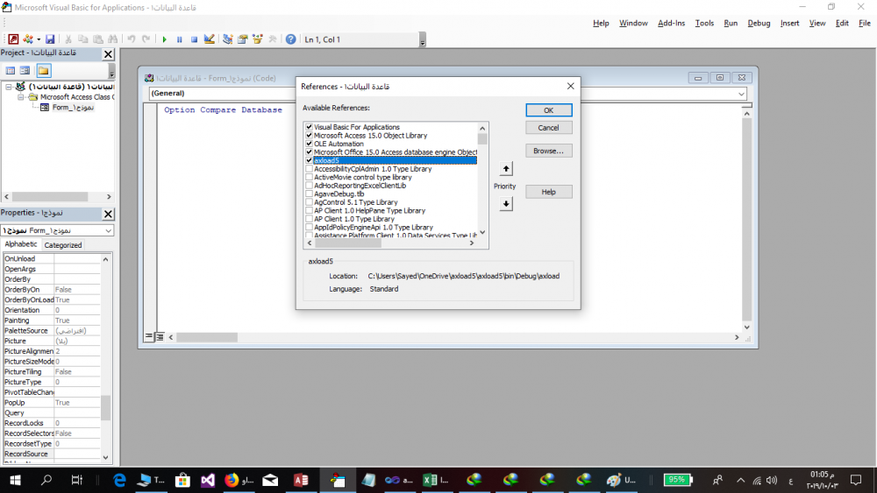This screenshot has width=877, height=493.
Task: Check AccessibilityCplAdmin 1.0 Type Library
Action: [x=310, y=169]
